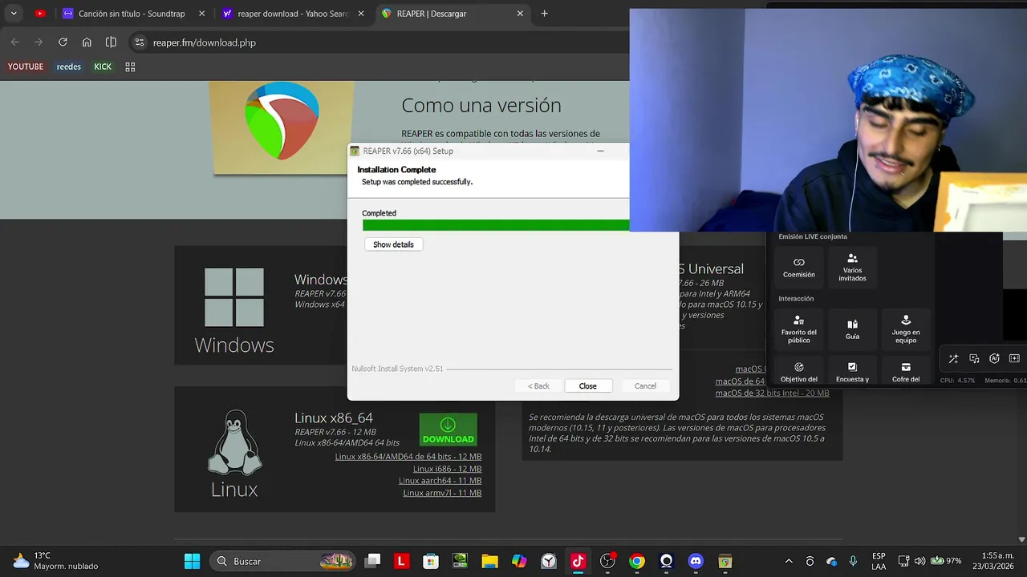Select Coemisión in live panel
The image size is (1027, 577).
(799, 268)
